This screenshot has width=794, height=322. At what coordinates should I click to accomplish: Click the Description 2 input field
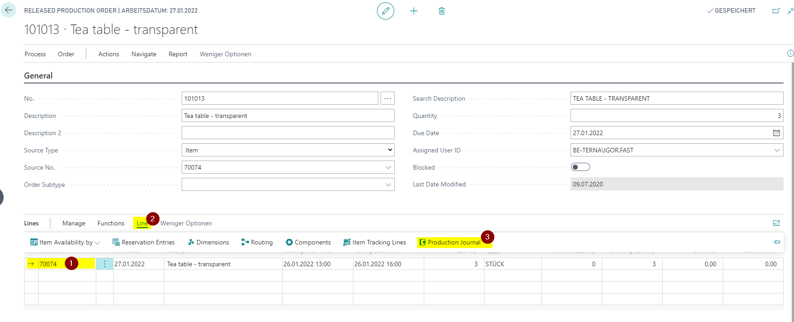pos(288,133)
